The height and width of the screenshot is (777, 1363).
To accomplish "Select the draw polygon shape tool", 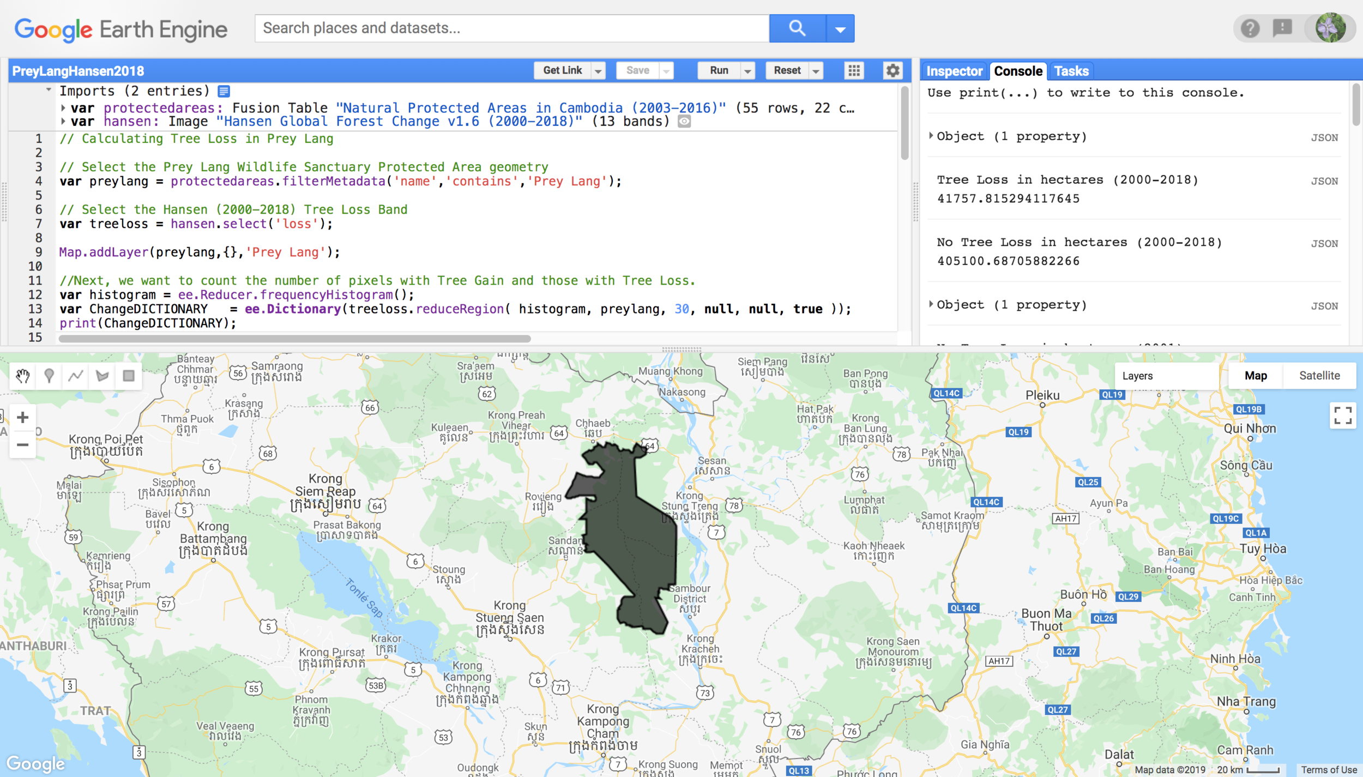I will click(102, 376).
